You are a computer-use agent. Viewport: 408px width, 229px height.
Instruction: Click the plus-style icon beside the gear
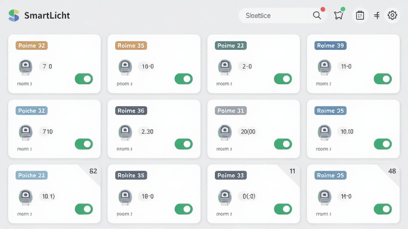tap(377, 16)
